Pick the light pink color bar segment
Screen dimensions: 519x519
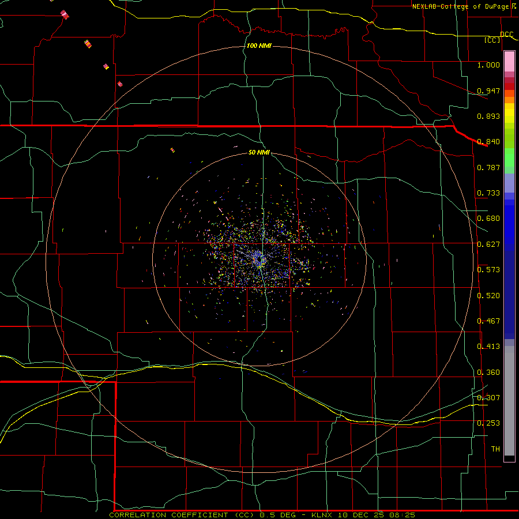509,62
